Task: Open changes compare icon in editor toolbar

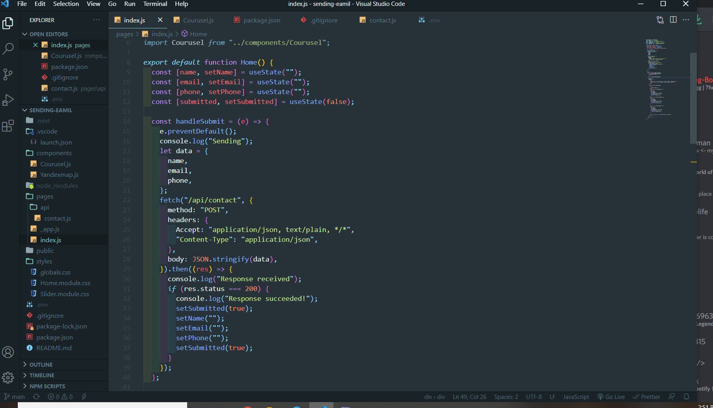Action: coord(660,20)
